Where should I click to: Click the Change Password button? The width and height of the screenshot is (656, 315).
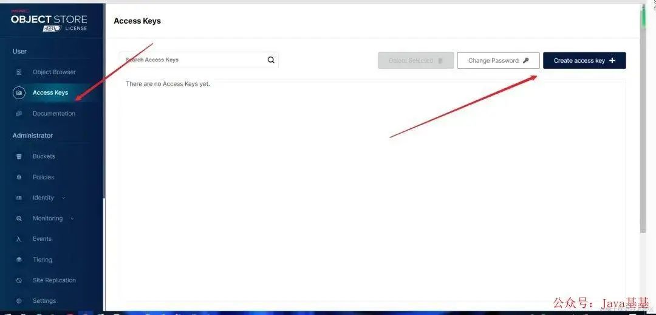tap(498, 60)
